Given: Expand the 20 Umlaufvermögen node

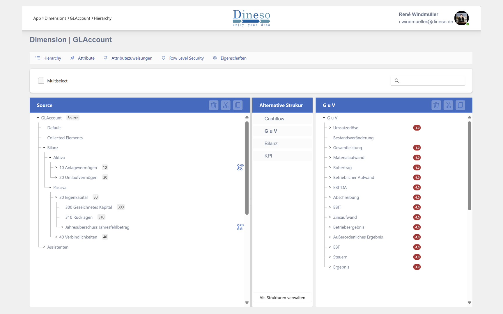Looking at the screenshot, I should (x=56, y=177).
